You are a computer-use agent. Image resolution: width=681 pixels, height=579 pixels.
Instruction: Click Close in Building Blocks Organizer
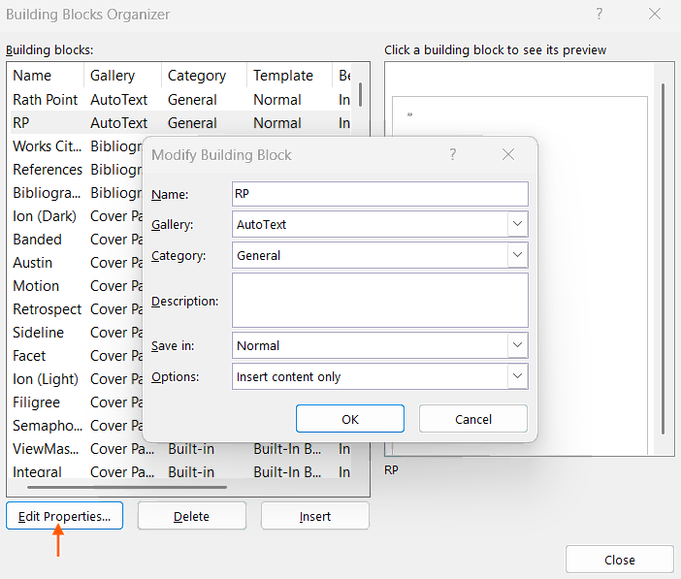point(620,560)
